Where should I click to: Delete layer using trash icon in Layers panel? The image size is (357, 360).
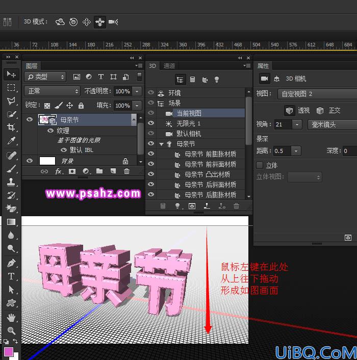click(126, 171)
